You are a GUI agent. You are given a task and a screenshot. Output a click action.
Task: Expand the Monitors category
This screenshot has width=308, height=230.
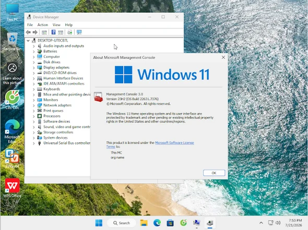coord(33,100)
